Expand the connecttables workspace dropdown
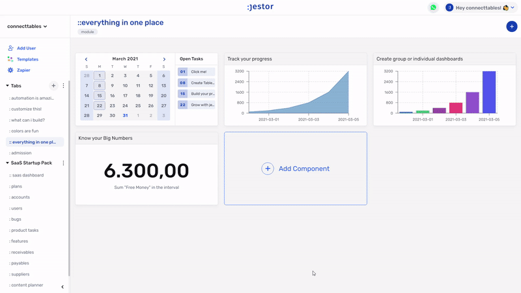 [27, 26]
